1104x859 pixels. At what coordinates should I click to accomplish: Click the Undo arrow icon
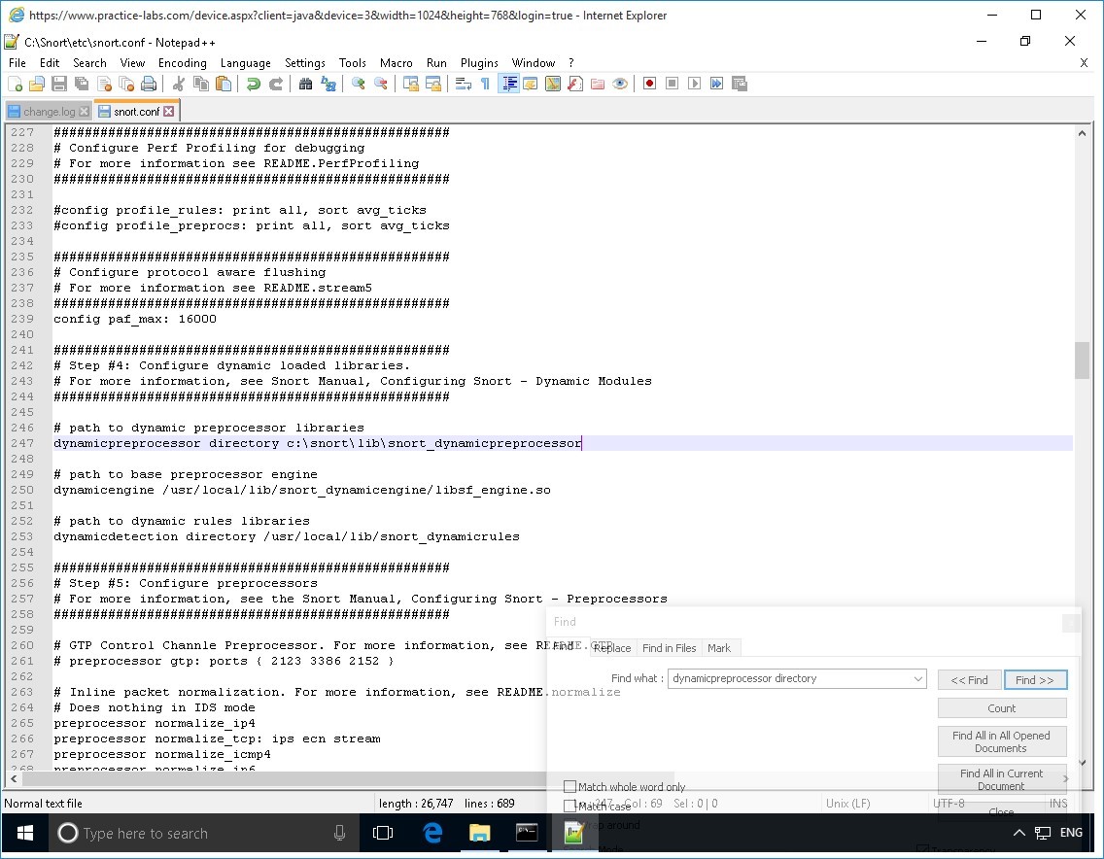[x=254, y=84]
